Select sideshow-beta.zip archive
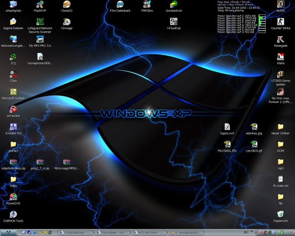This screenshot has height=236, width=295. point(13,164)
